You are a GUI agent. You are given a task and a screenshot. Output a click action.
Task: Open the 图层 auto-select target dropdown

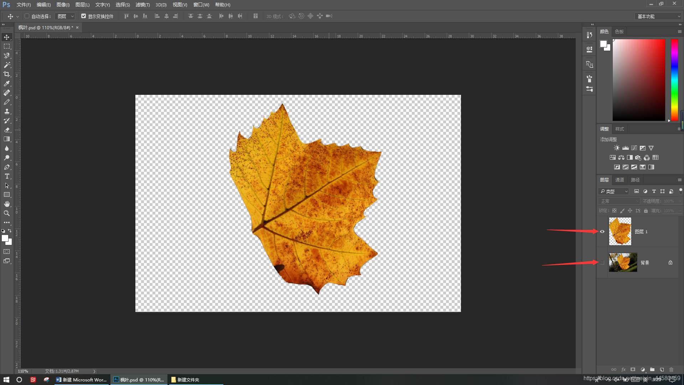point(66,16)
